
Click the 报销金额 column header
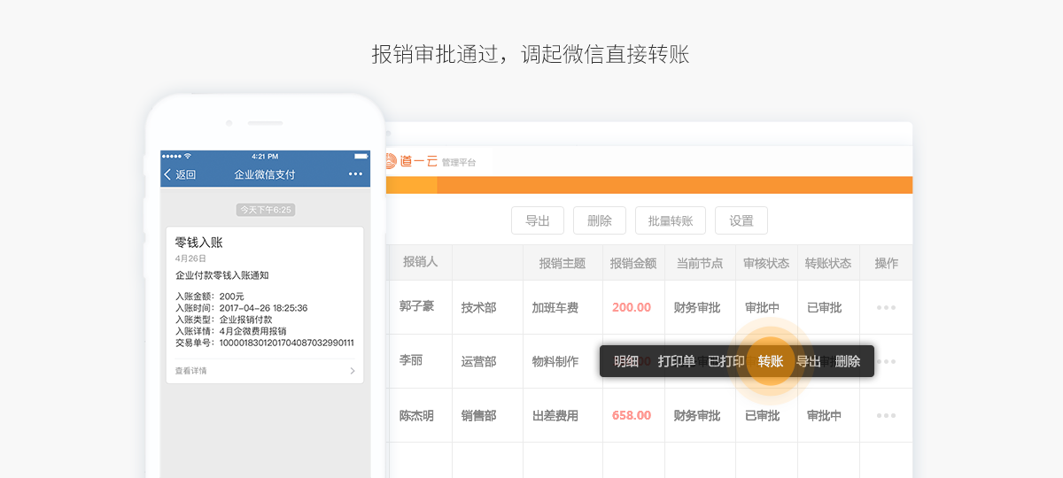[x=633, y=263]
